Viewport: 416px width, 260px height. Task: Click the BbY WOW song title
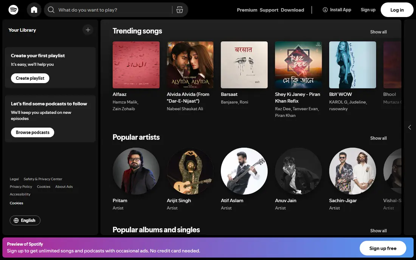click(340, 94)
